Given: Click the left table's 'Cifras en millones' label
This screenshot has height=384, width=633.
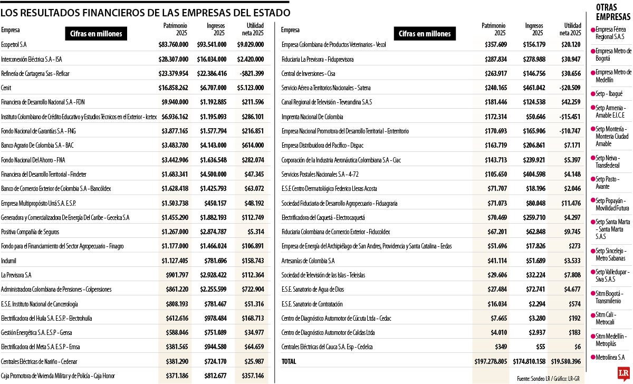Looking at the screenshot, I should coord(96,34).
